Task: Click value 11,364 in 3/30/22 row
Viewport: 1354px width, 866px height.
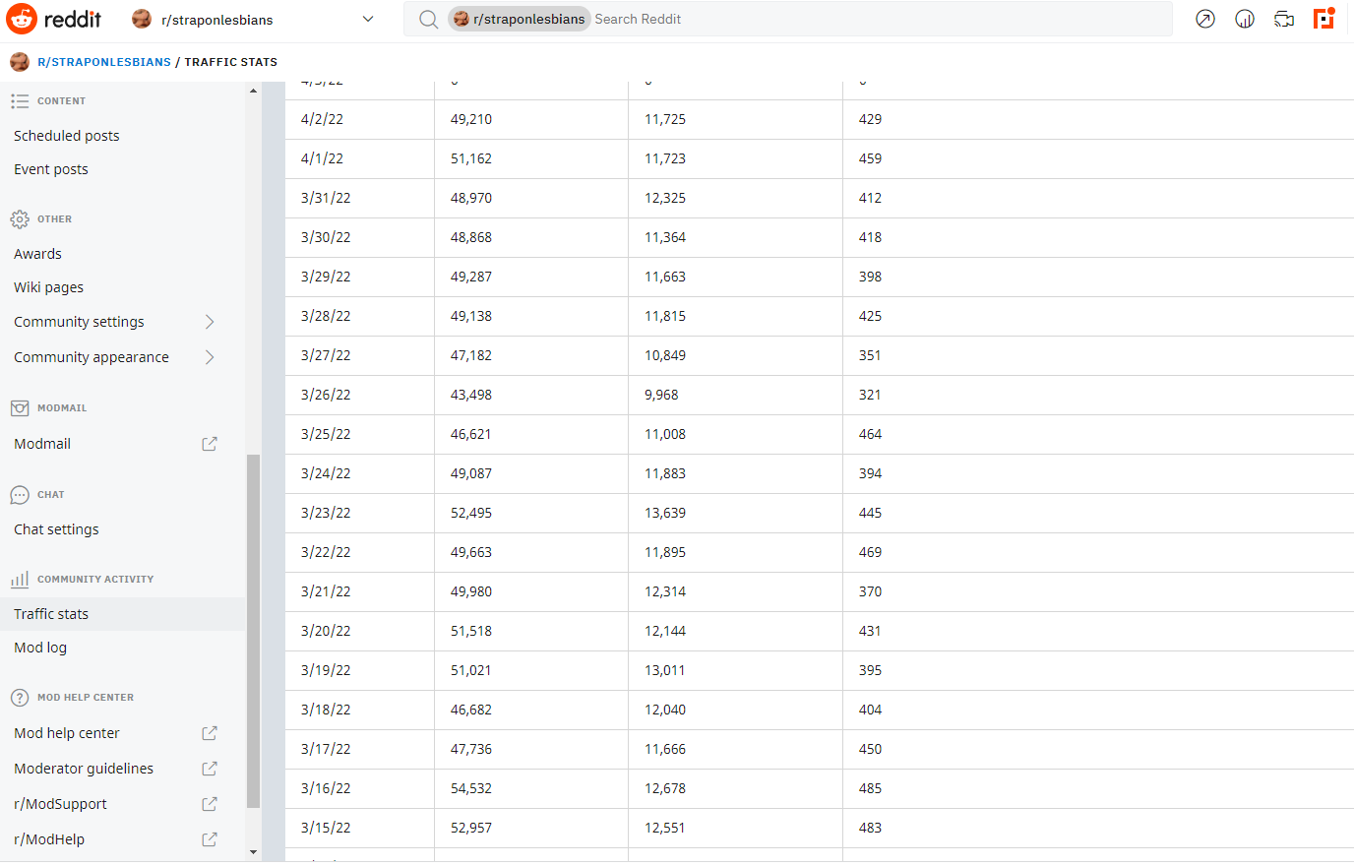Action: (665, 237)
